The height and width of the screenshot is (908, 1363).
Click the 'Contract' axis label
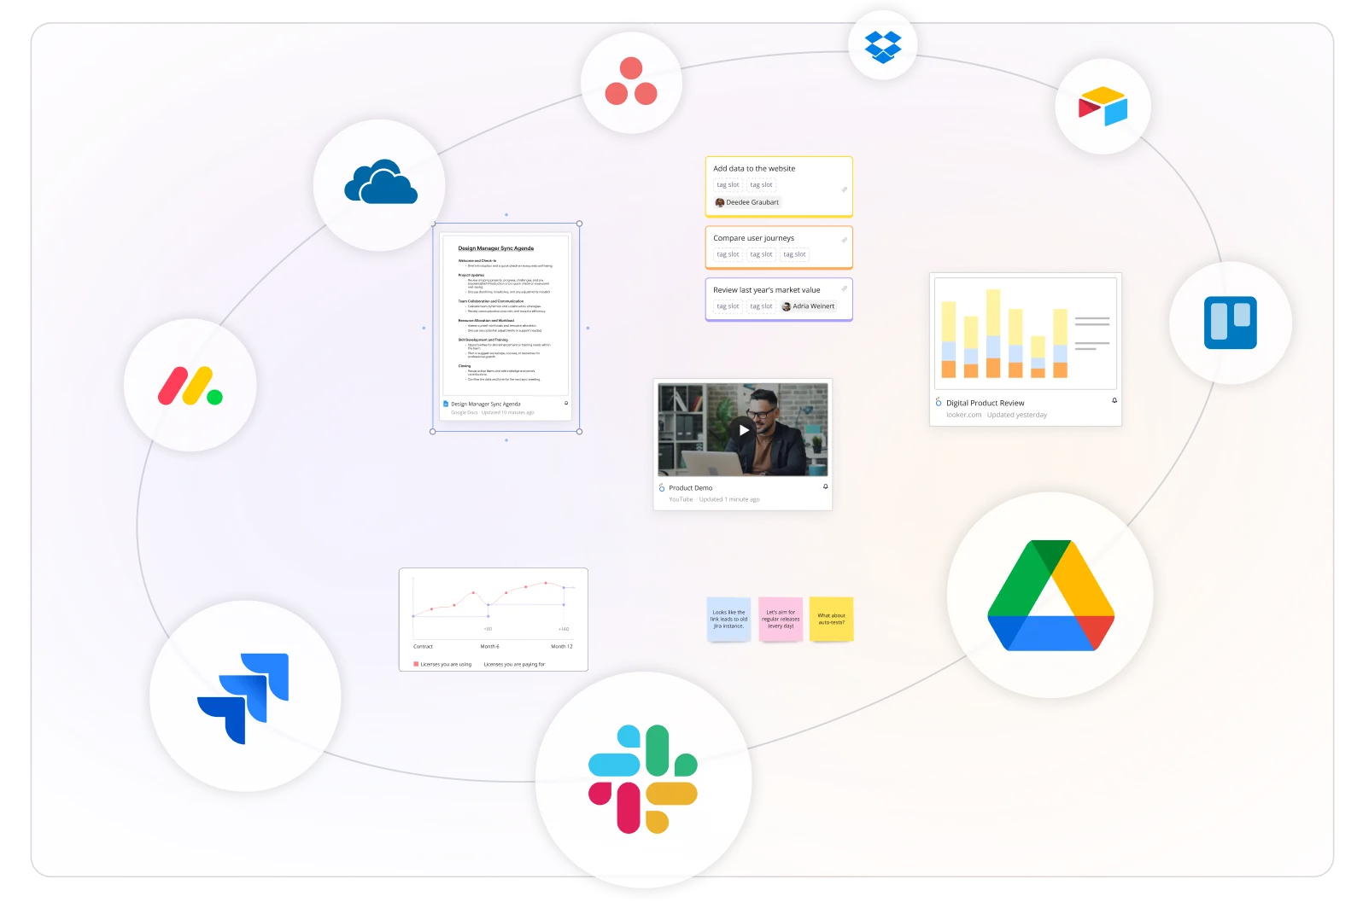tap(423, 646)
